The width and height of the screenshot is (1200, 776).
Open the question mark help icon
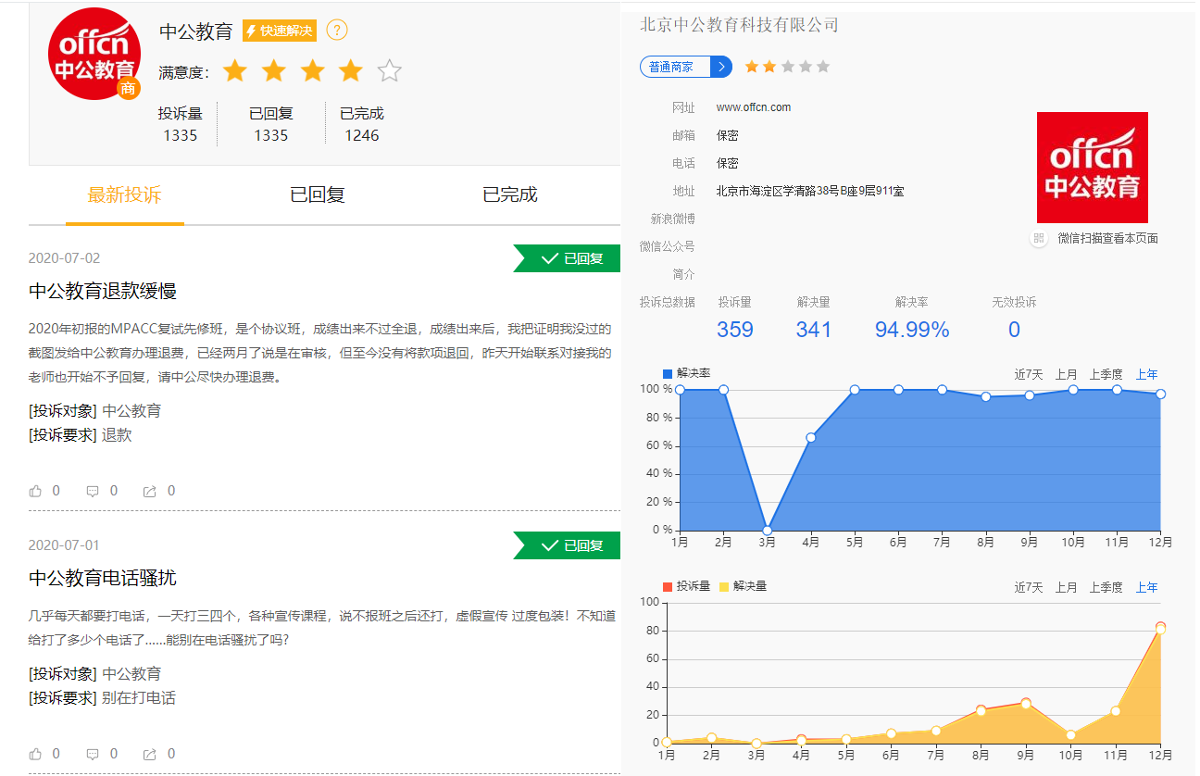click(x=337, y=31)
